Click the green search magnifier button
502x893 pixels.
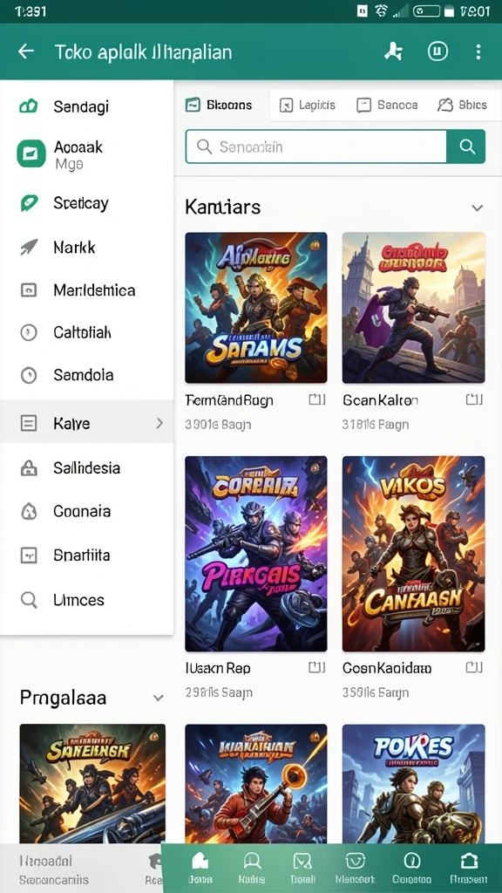click(466, 147)
